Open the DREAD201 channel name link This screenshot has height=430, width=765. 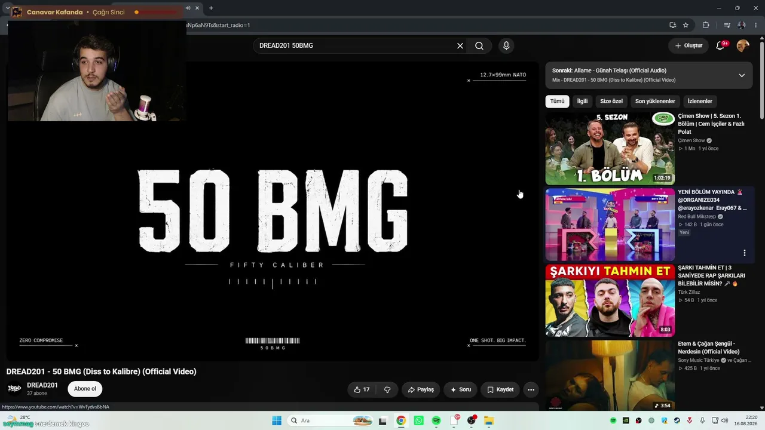(42, 385)
